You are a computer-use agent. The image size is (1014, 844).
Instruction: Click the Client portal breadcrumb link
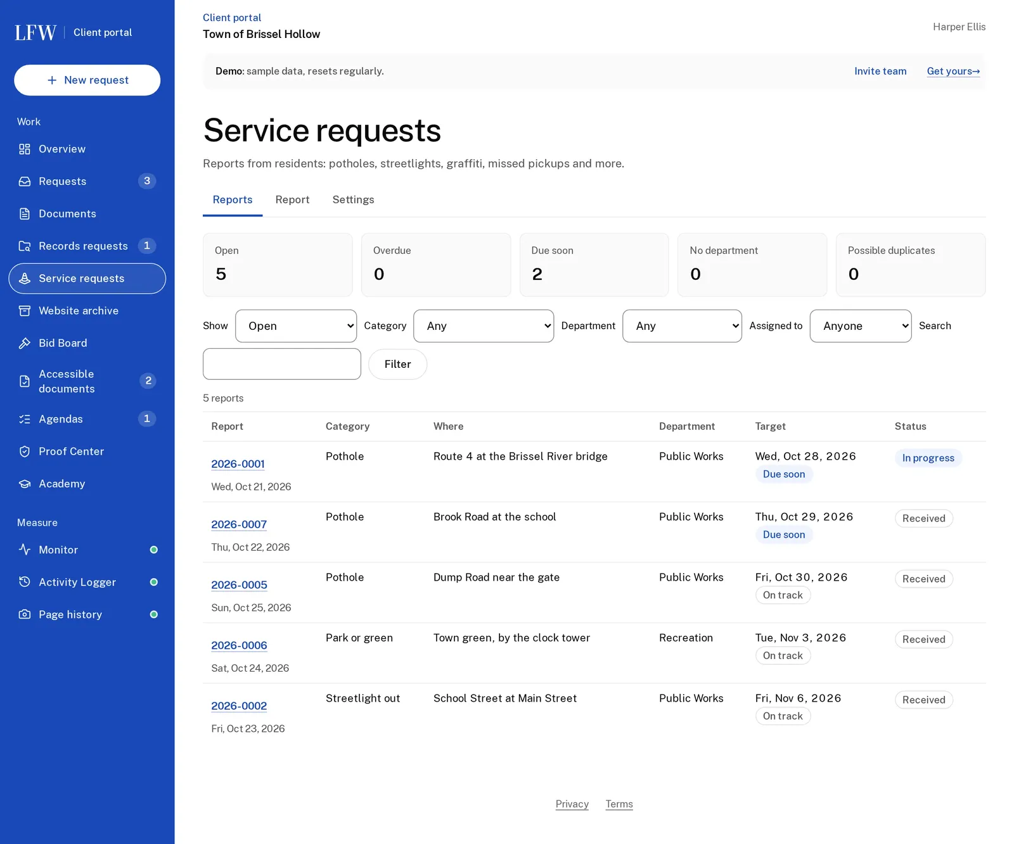232,18
